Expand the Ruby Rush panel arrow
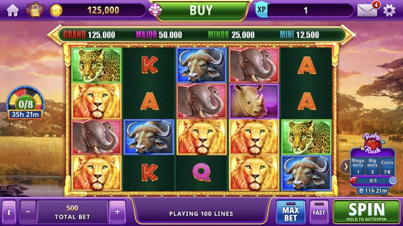The height and width of the screenshot is (226, 403). point(346,166)
